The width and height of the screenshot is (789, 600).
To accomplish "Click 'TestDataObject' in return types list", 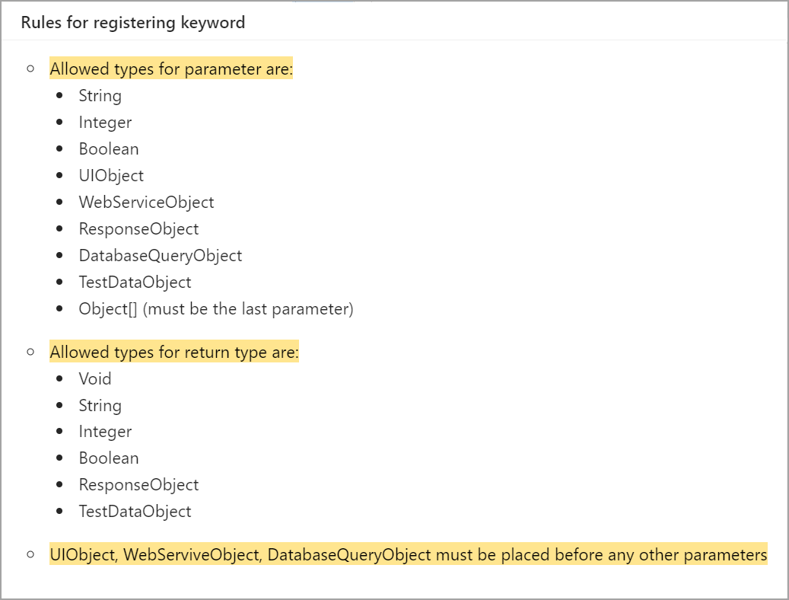I will coord(135,512).
